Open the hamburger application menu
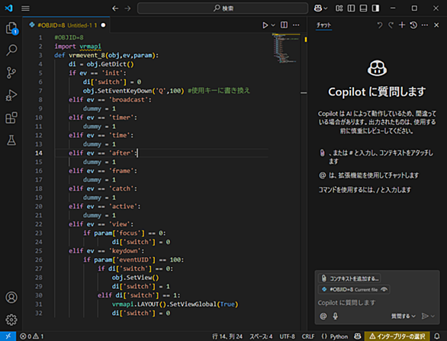Screen dimensions: 447x341 pyautogui.click(x=25, y=8)
